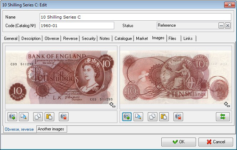237x150 pixels.
Task: View the obverse image in the viewer
Action: [x=24, y=117]
